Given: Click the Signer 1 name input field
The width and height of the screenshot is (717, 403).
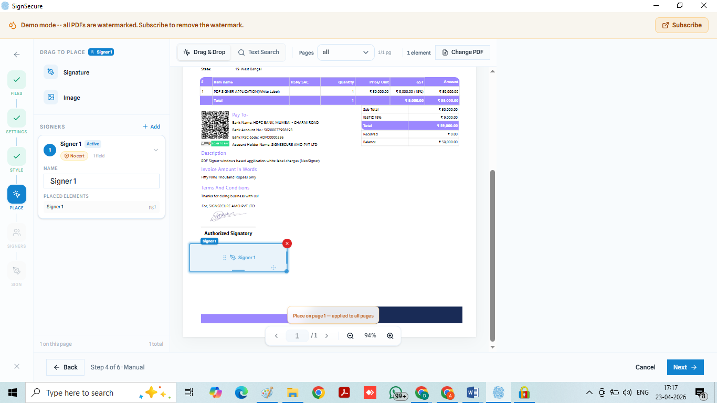Looking at the screenshot, I should pyautogui.click(x=101, y=181).
